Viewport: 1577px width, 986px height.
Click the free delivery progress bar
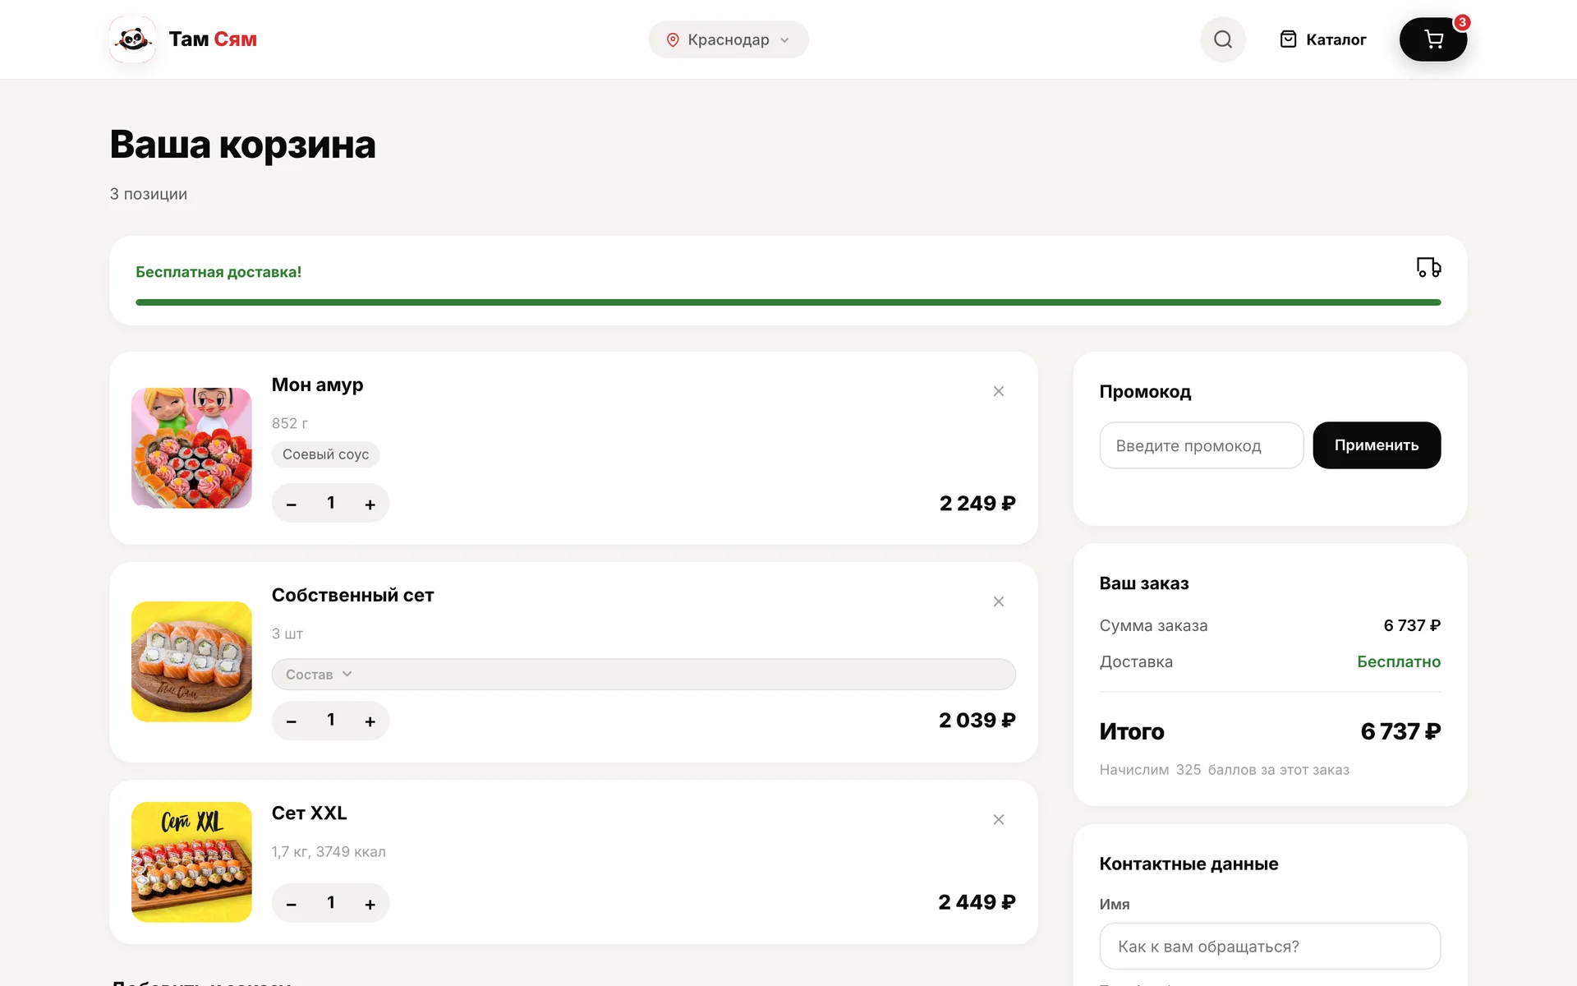[x=788, y=302]
